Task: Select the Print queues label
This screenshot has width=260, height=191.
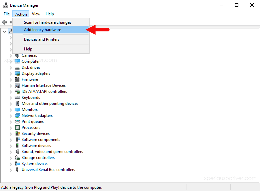Action: pos(33,122)
